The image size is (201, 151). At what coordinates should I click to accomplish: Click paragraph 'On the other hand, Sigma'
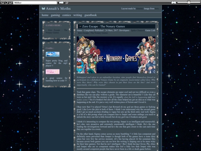116,141
